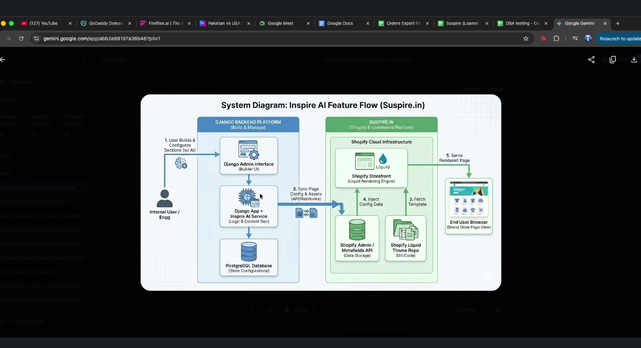Click the "Django Admin Interface" label
The image size is (641, 348).
[249, 164]
